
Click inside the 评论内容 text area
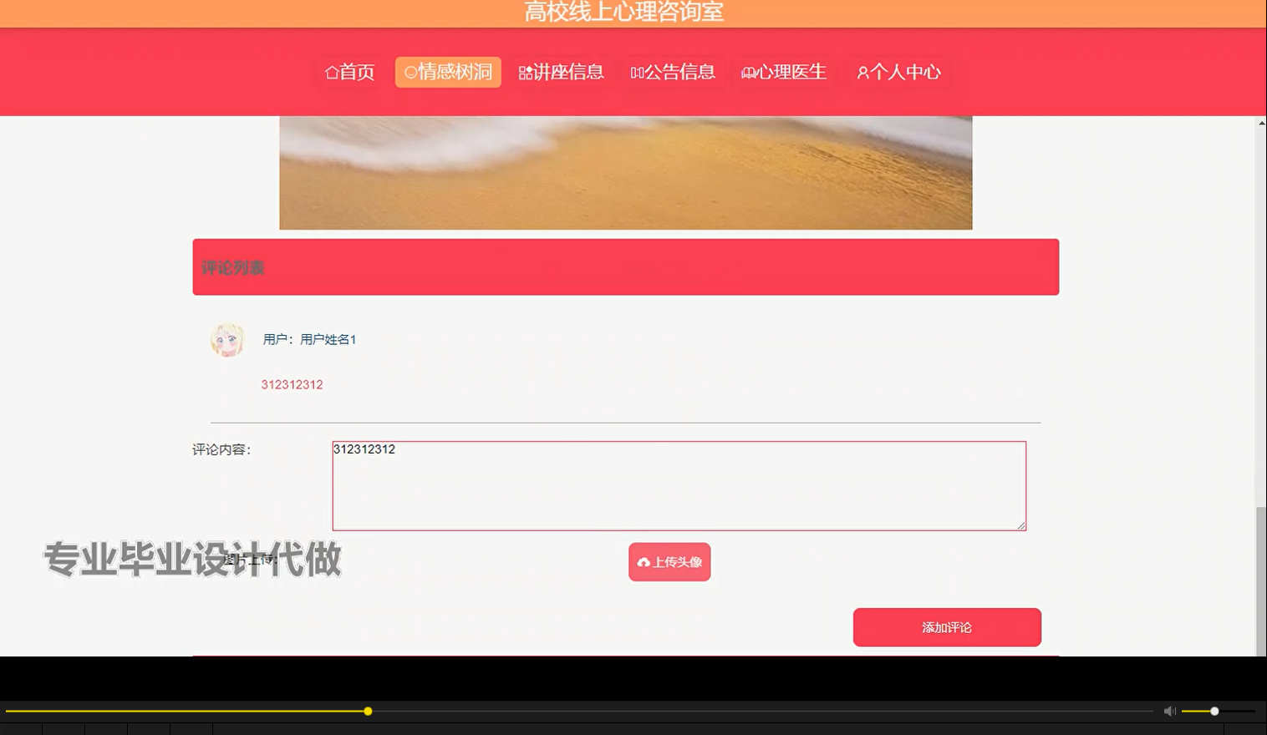pos(679,484)
